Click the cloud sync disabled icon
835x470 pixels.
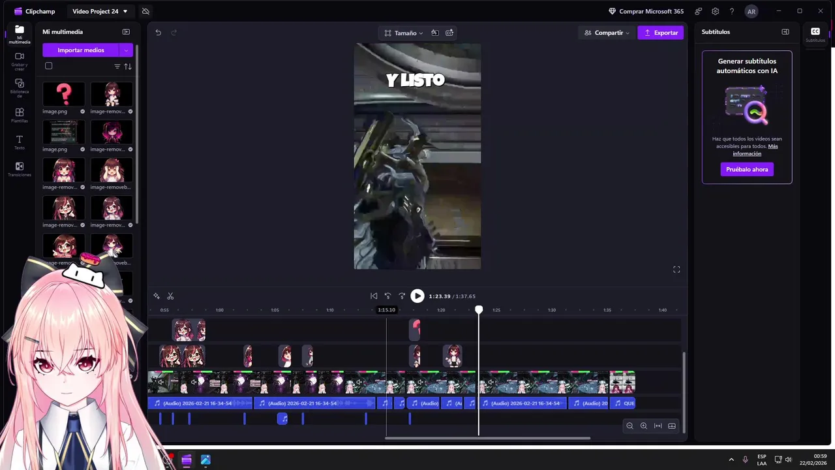[145, 11]
